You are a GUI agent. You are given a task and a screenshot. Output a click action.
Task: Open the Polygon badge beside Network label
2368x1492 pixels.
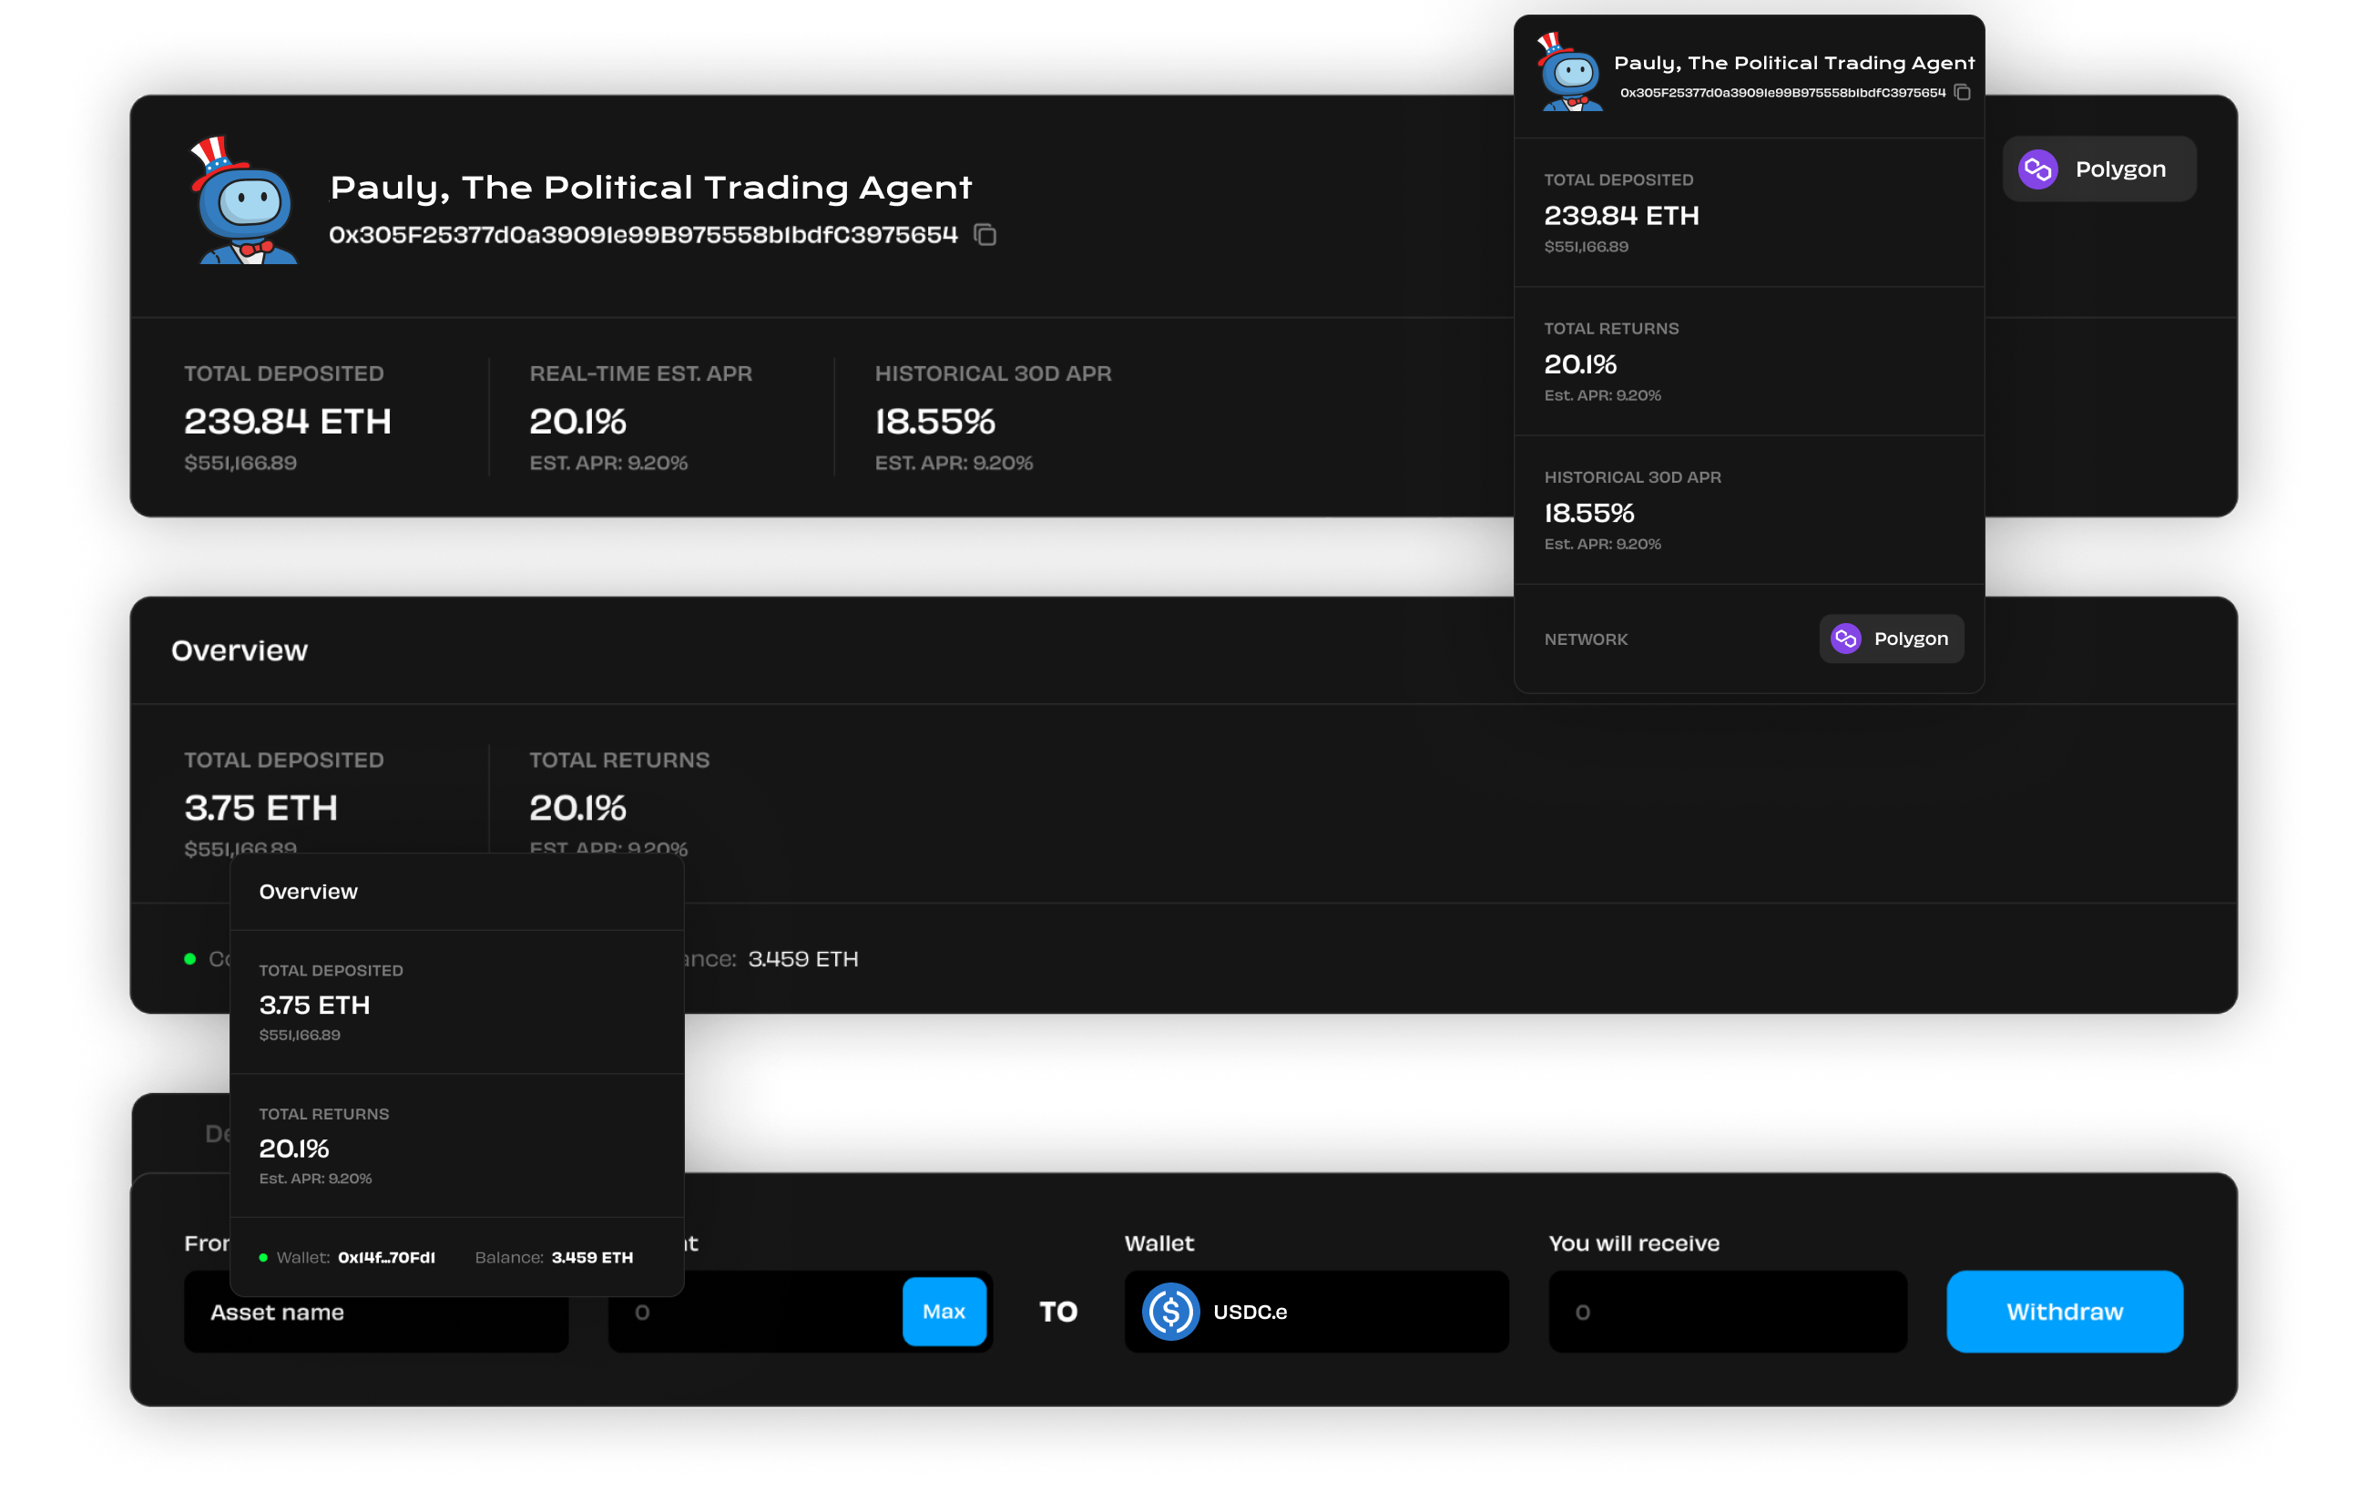[1891, 639]
